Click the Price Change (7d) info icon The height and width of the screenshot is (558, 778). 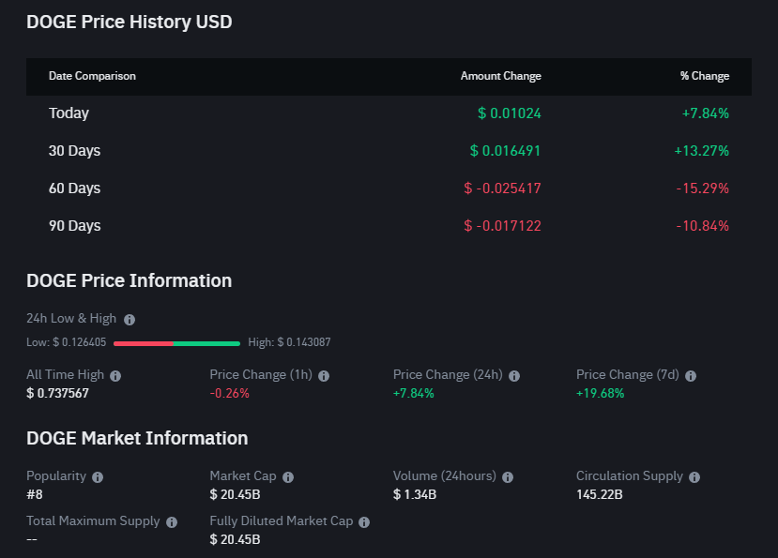point(691,376)
